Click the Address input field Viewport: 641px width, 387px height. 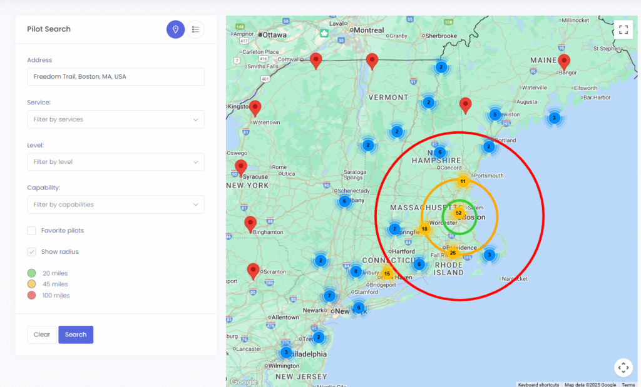116,77
